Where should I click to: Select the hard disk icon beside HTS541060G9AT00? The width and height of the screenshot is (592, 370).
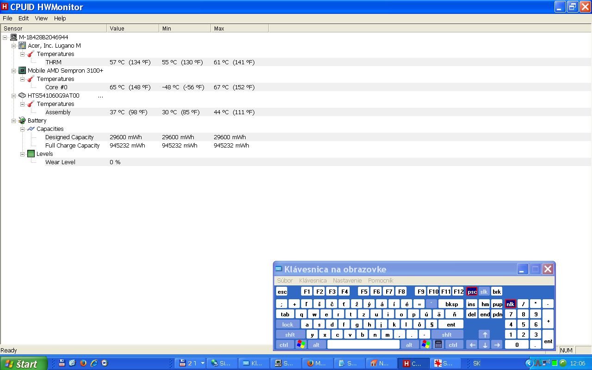[22, 95]
